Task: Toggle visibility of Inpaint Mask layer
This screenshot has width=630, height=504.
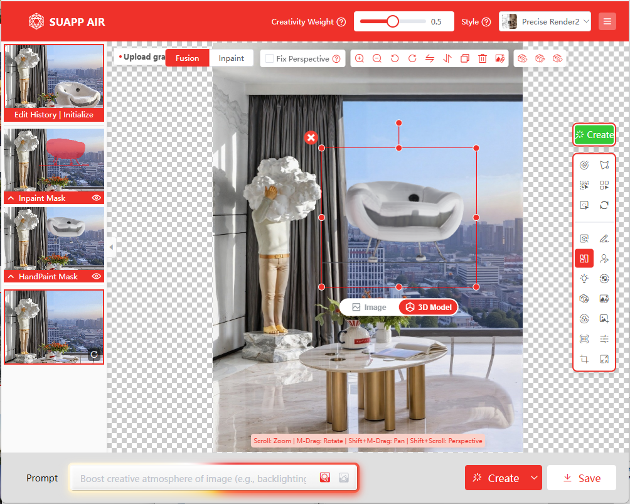Action: pos(97,198)
